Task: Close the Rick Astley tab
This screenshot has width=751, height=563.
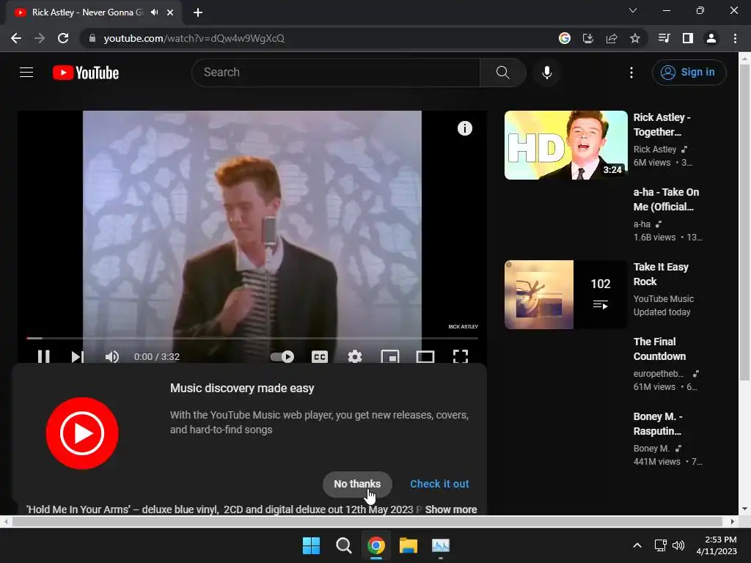Action: tap(170, 12)
